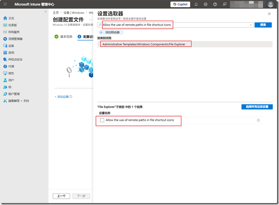Open 报告 in the sidebar

pos(9,73)
